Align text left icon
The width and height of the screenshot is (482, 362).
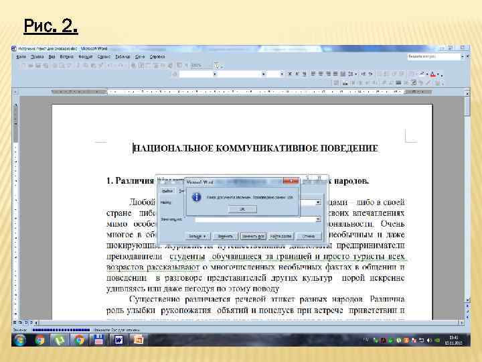click(x=313, y=74)
